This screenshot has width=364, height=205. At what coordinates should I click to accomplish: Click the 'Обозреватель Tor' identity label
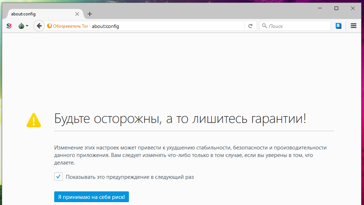(x=70, y=26)
